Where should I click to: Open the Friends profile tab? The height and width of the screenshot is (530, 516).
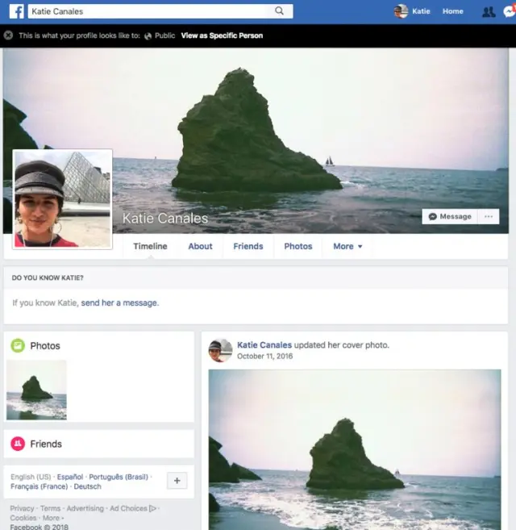(248, 246)
